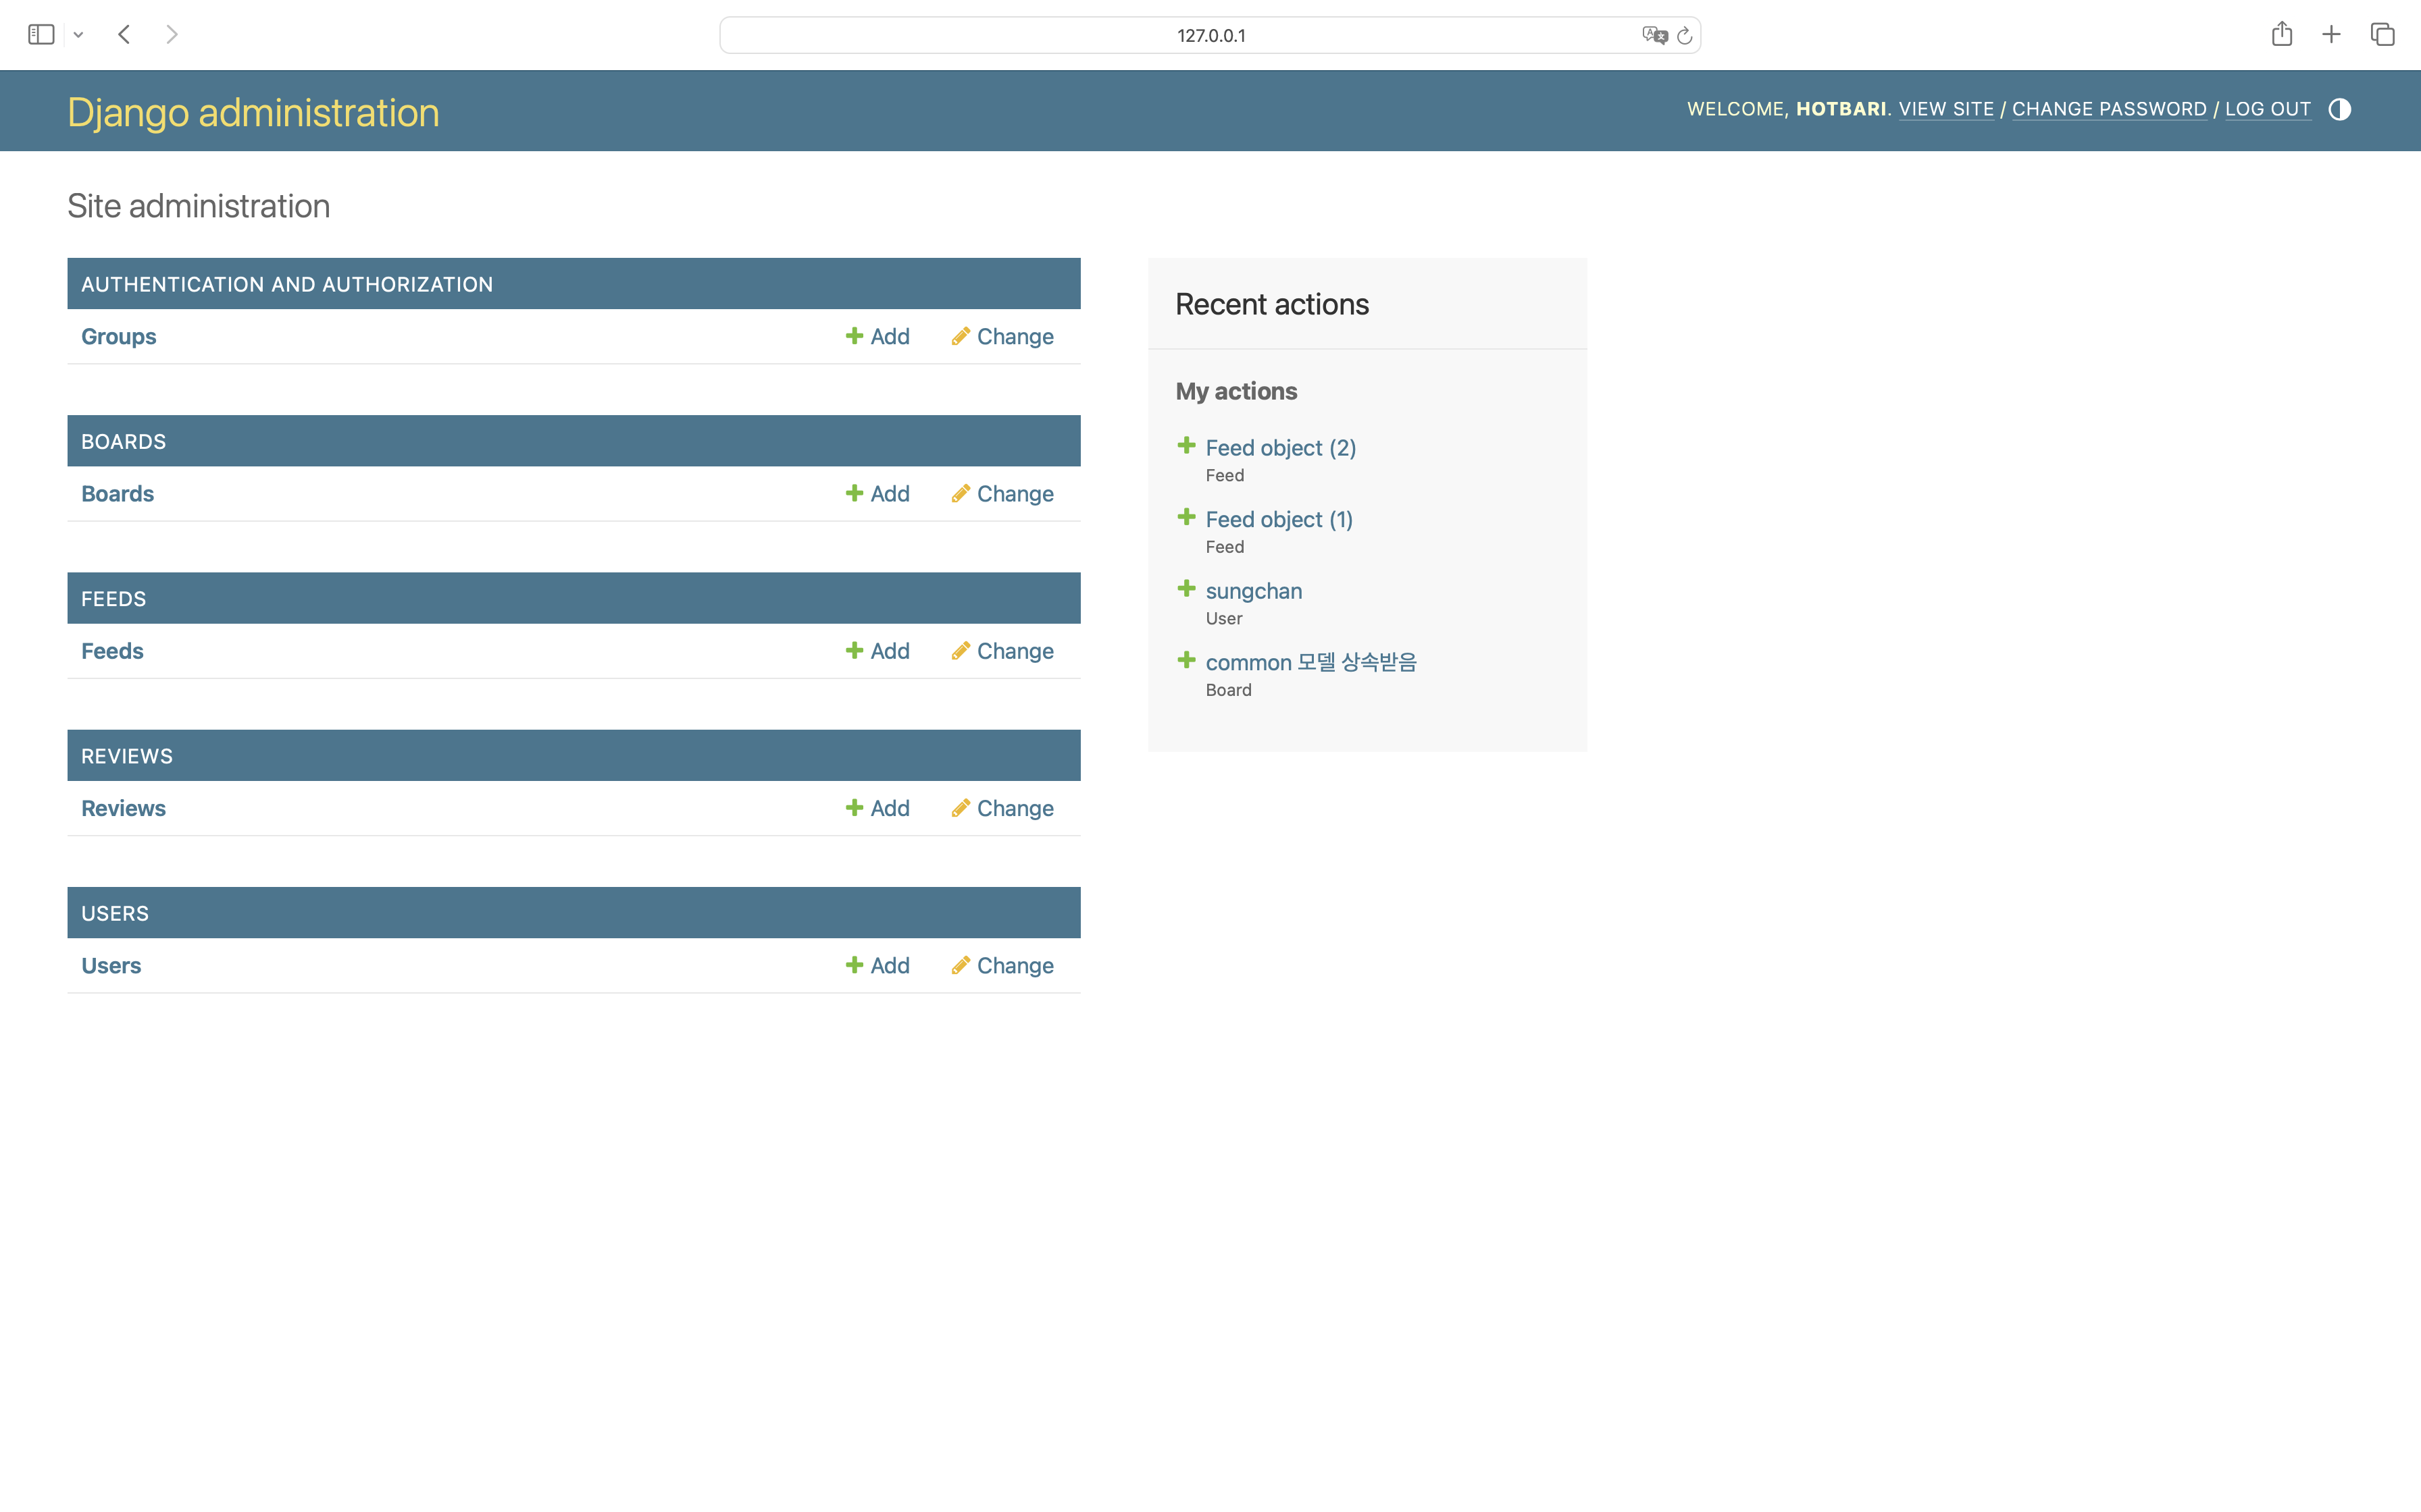This screenshot has width=2421, height=1512.
Task: Open Users model list
Action: pos(111,965)
